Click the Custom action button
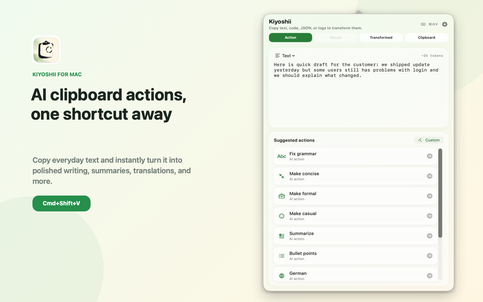 click(429, 140)
